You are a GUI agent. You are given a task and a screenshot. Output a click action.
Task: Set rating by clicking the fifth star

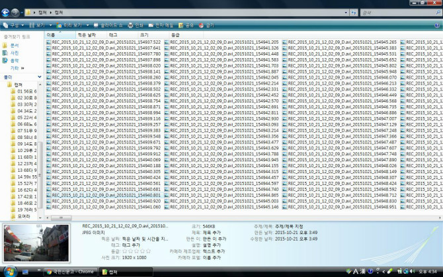click(148, 251)
